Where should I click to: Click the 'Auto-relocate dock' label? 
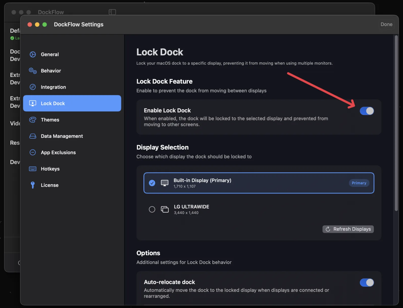point(170,282)
